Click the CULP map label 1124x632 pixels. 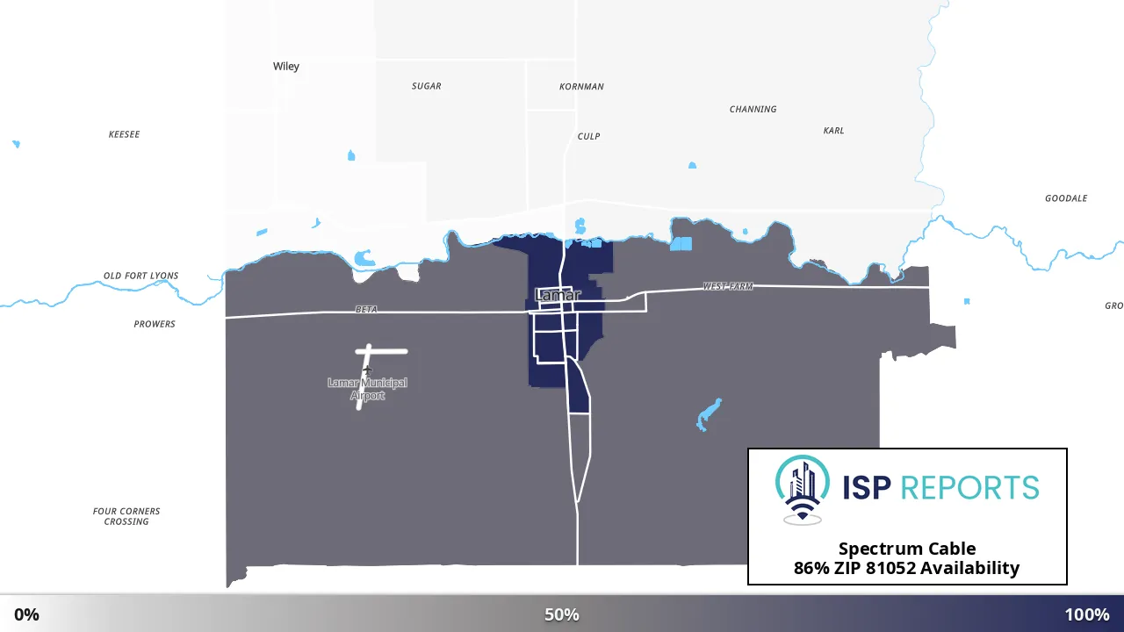tap(588, 136)
